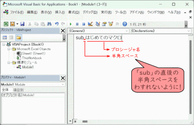Open the 実行(R) menu

[106, 12]
